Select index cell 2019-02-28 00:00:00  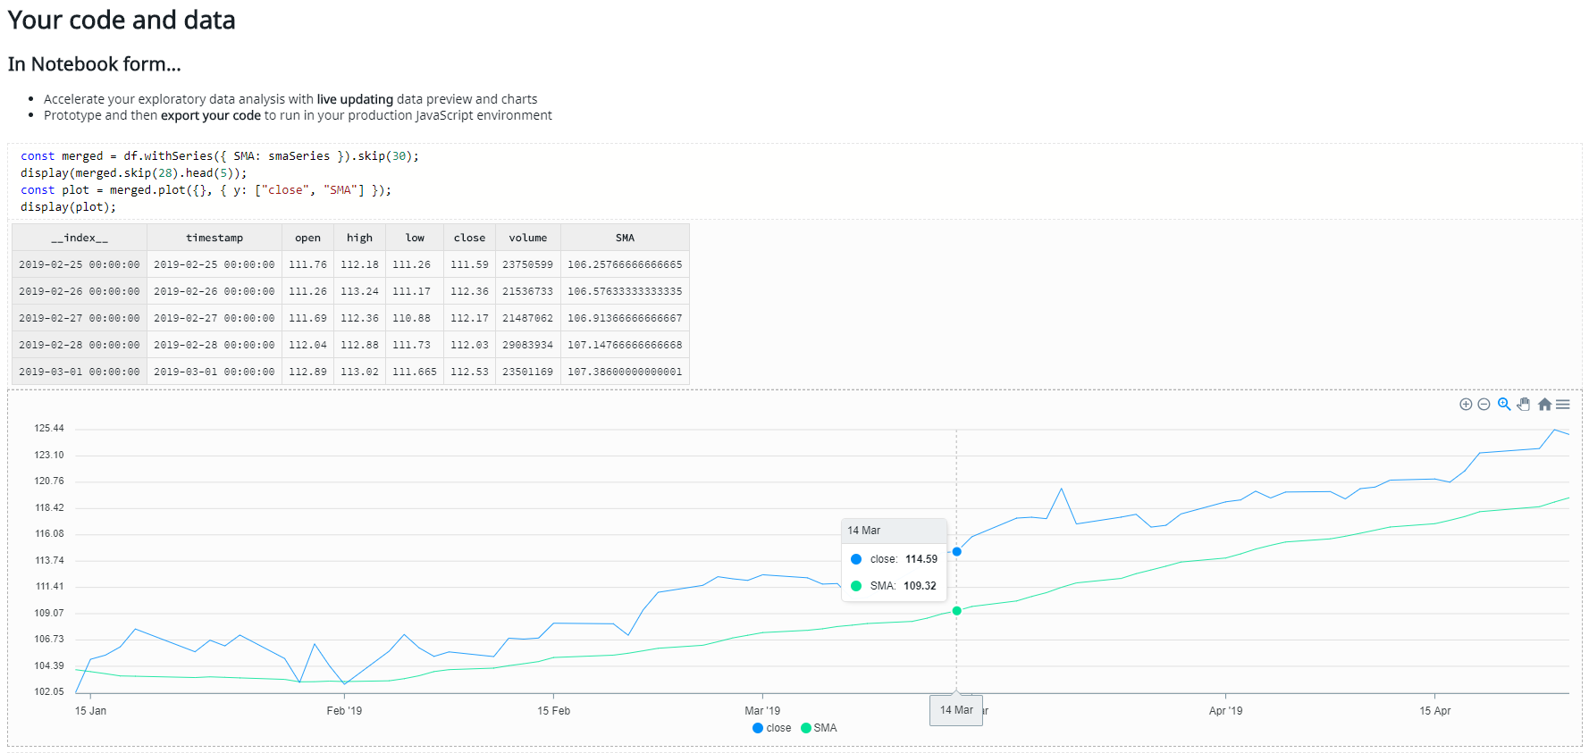pos(80,345)
